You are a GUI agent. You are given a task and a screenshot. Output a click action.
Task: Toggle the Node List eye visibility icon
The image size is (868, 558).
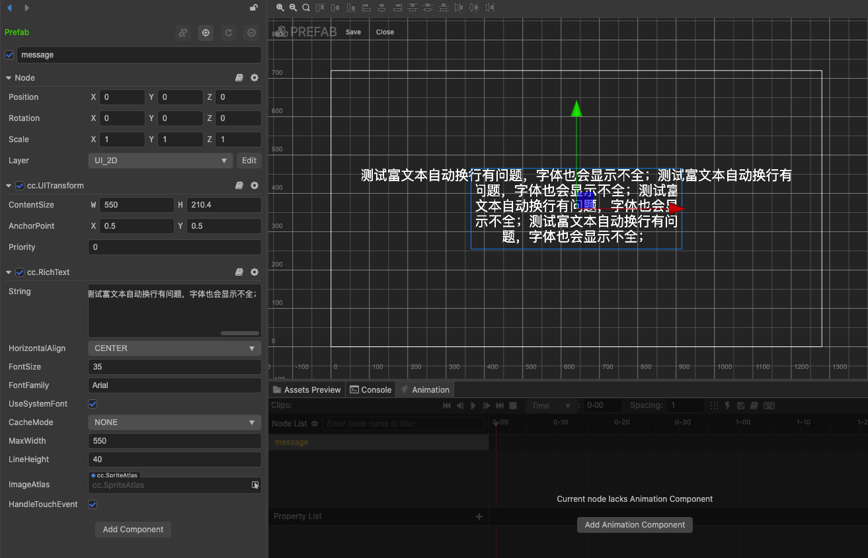pyautogui.click(x=315, y=424)
